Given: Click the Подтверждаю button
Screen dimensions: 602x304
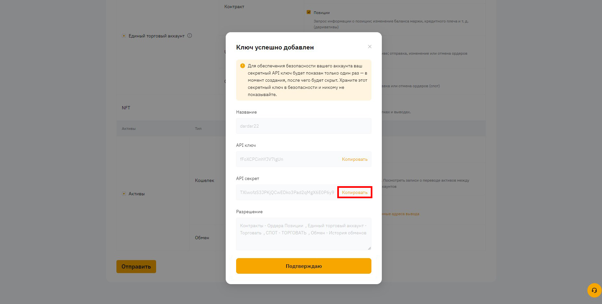Looking at the screenshot, I should click(x=303, y=266).
